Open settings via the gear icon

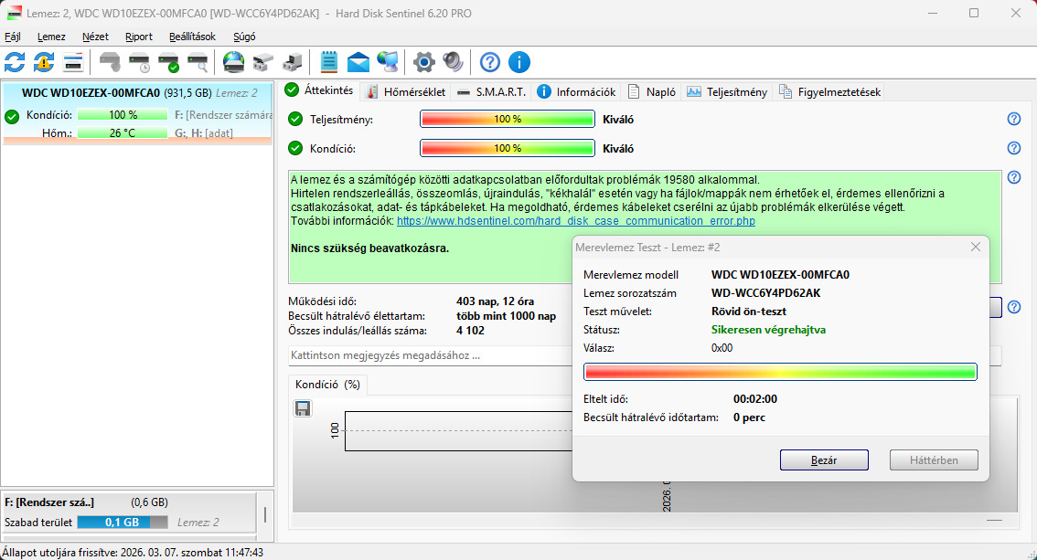(x=424, y=63)
